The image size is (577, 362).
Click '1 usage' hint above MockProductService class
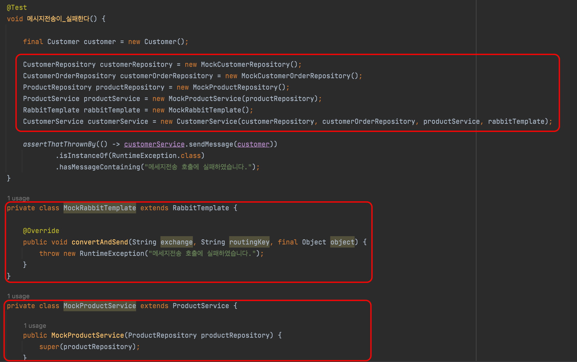click(18, 296)
